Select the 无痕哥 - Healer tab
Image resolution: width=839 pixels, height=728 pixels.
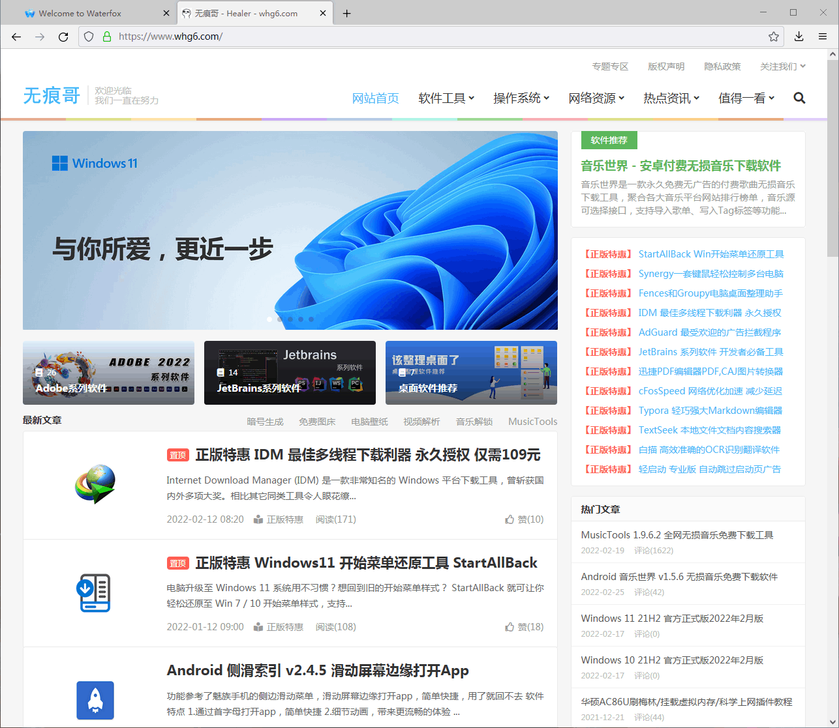point(254,13)
